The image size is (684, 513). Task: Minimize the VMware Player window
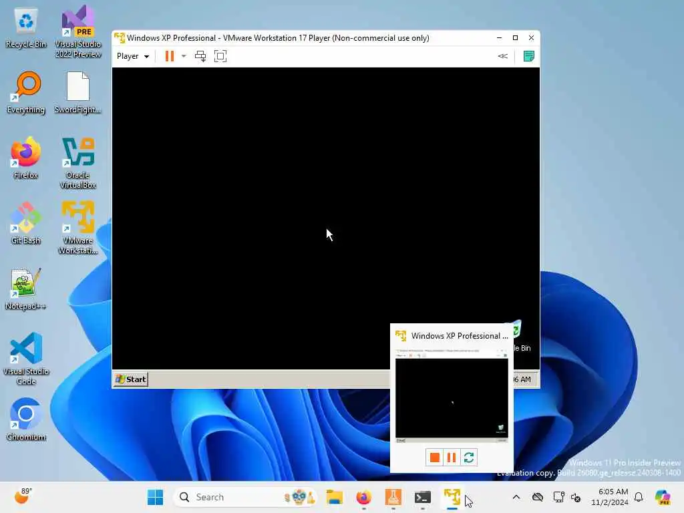click(499, 38)
